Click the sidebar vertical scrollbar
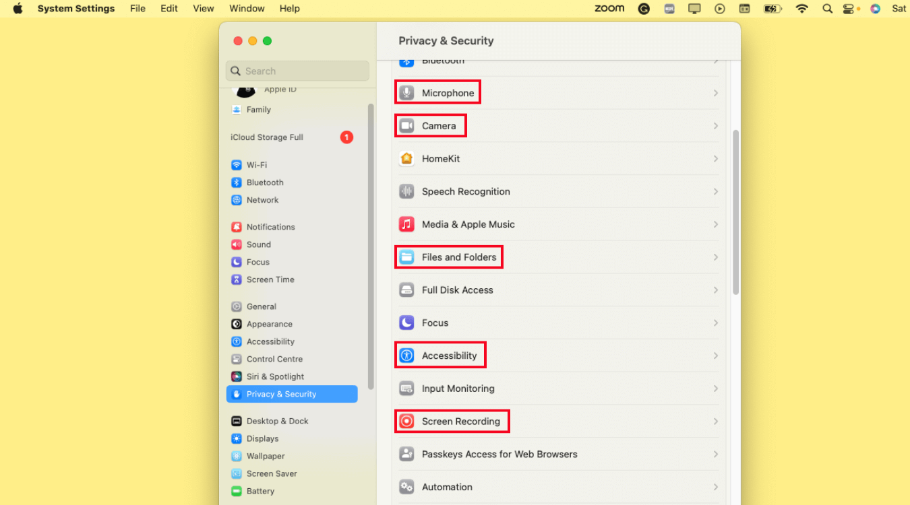This screenshot has width=910, height=505. [x=371, y=246]
